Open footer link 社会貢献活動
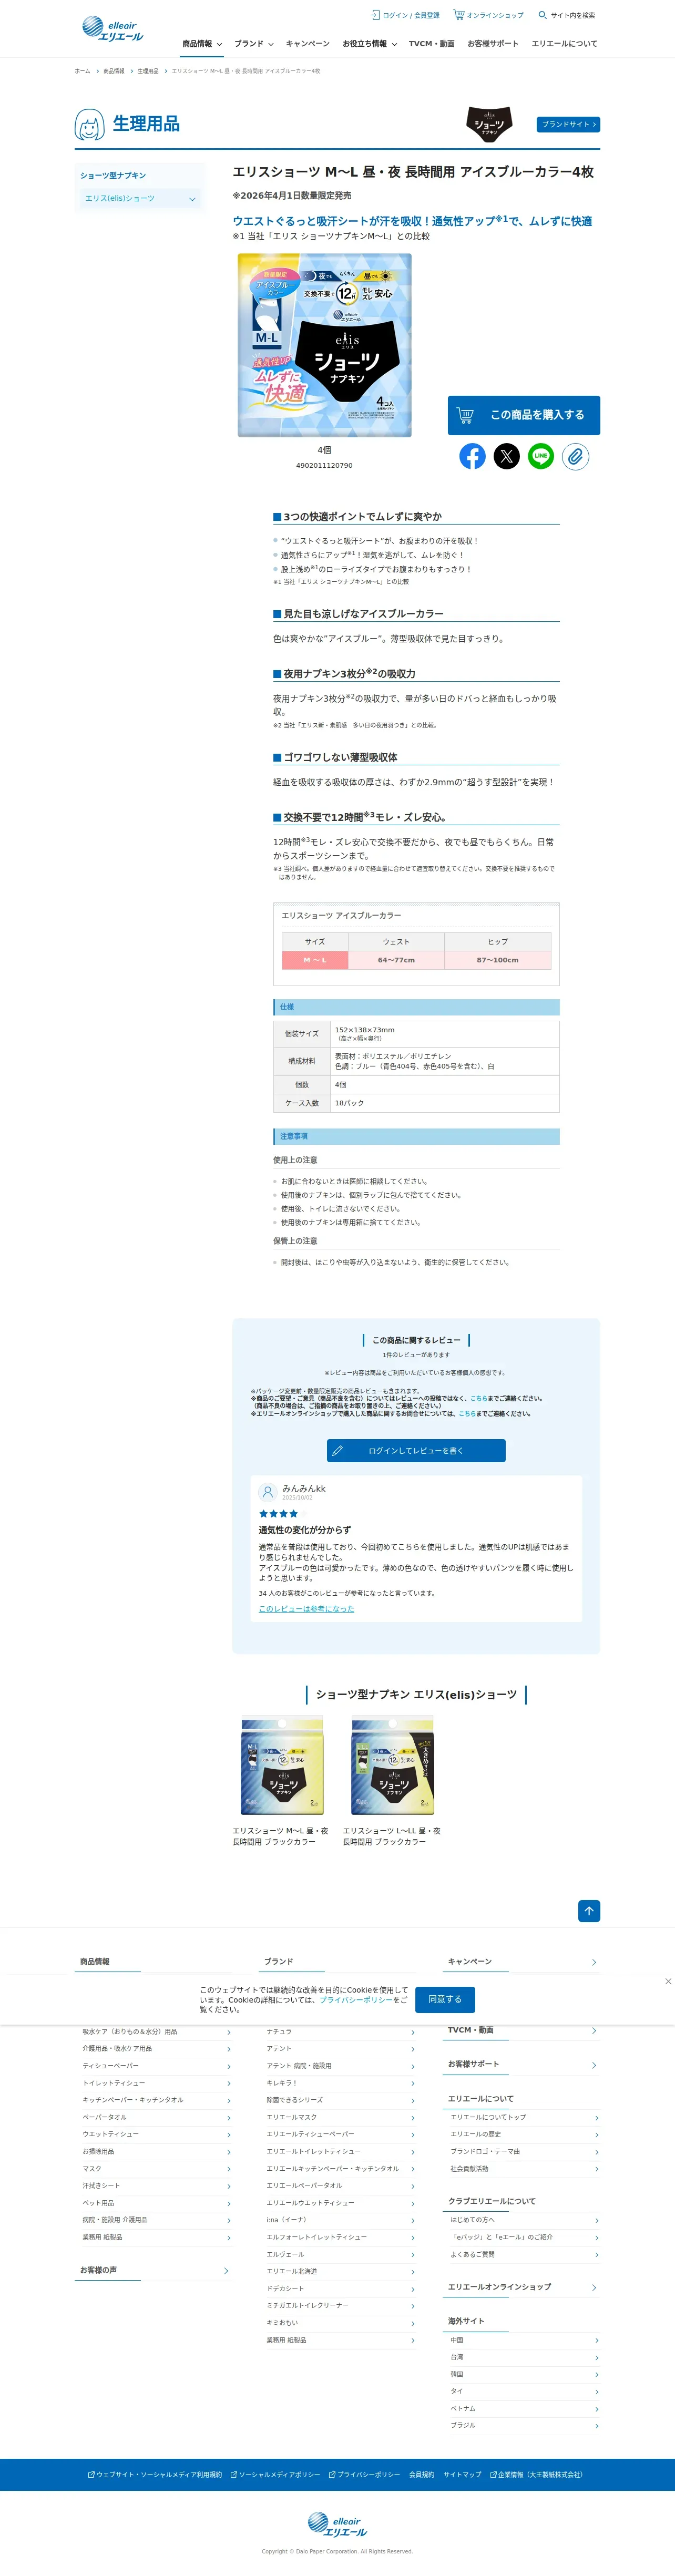The height and width of the screenshot is (2576, 675). 469,2169
